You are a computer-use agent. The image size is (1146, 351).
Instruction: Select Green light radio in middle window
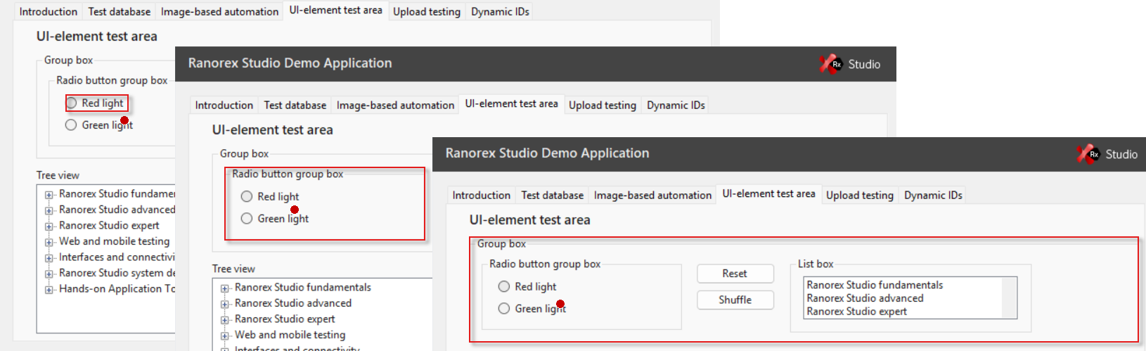[x=247, y=218]
